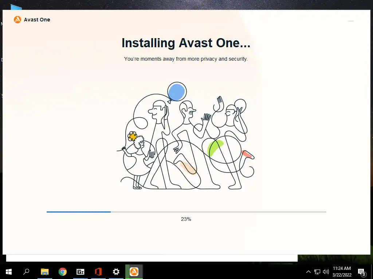Image resolution: width=373 pixels, height=279 pixels.
Task: Select the Avast installer taskbar icon
Action: [x=134, y=272]
